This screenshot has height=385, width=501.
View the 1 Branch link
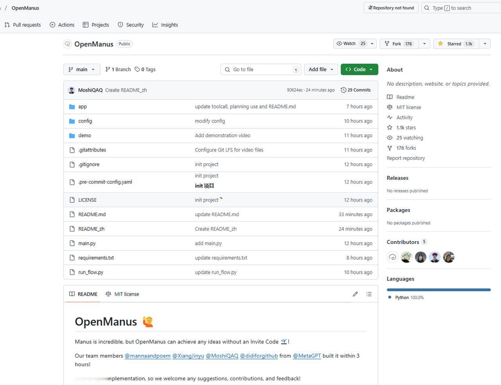[x=118, y=69]
